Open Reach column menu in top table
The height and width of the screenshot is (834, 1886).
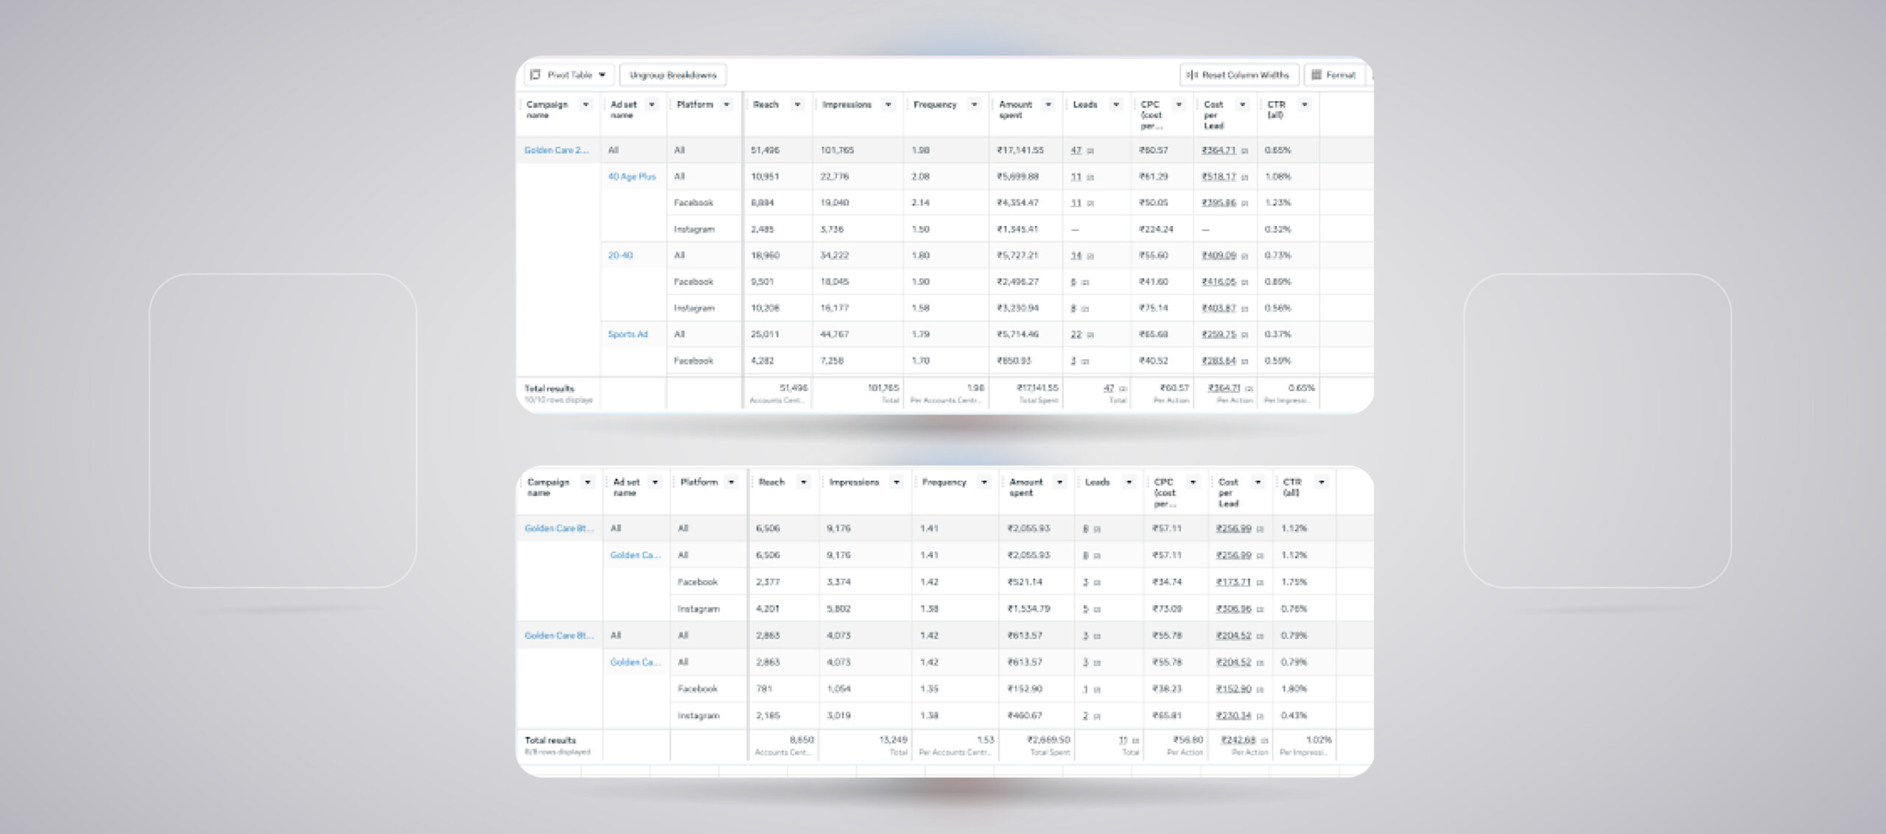pos(797,105)
